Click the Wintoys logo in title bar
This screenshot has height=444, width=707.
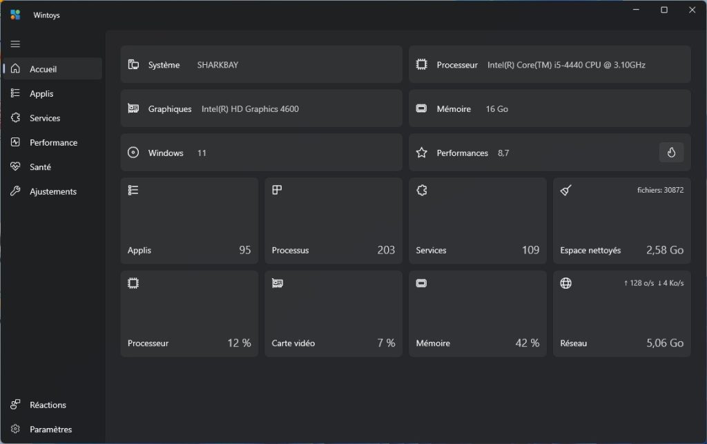(15, 15)
